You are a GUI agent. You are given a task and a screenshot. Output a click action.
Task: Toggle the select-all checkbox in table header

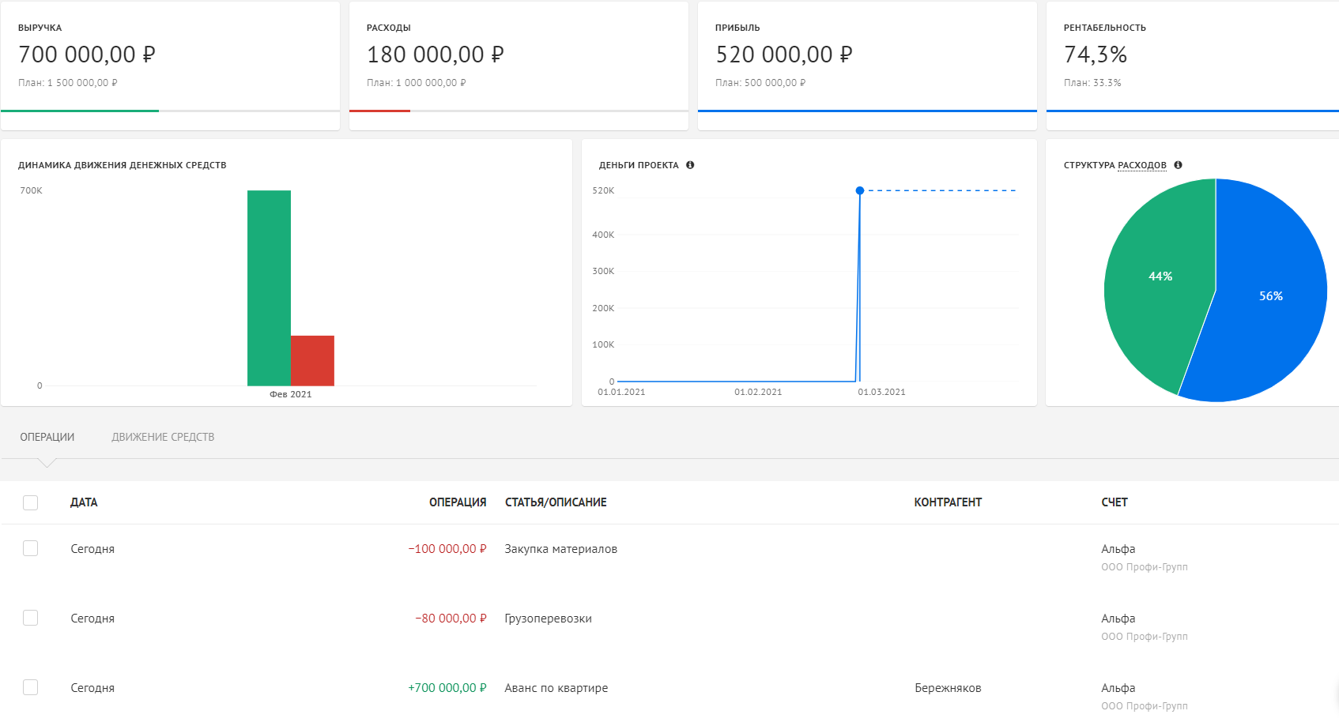click(31, 502)
